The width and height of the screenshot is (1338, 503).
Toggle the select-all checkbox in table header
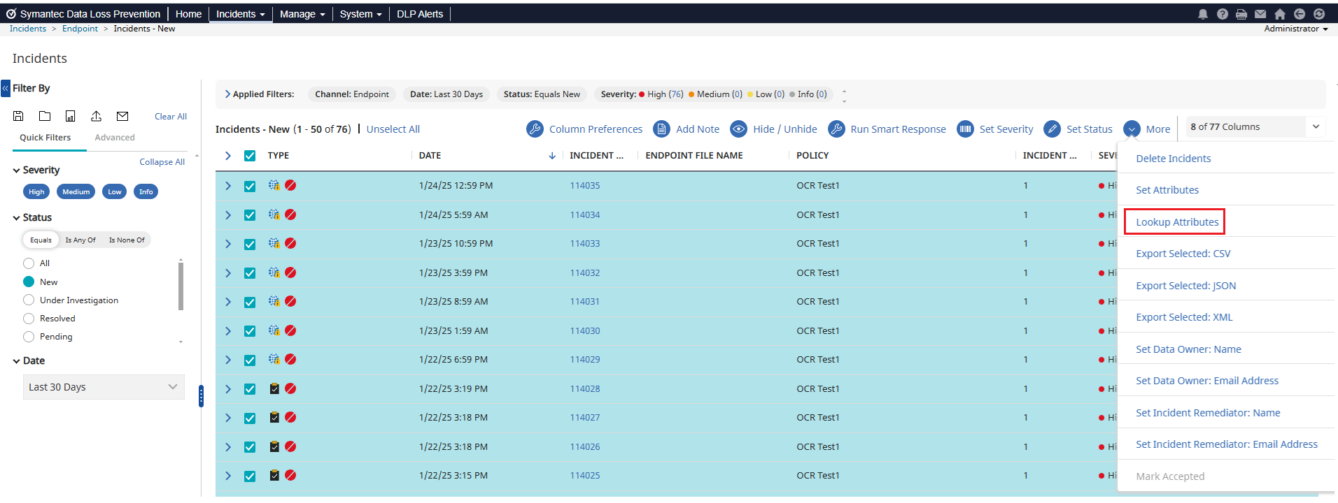coord(250,156)
